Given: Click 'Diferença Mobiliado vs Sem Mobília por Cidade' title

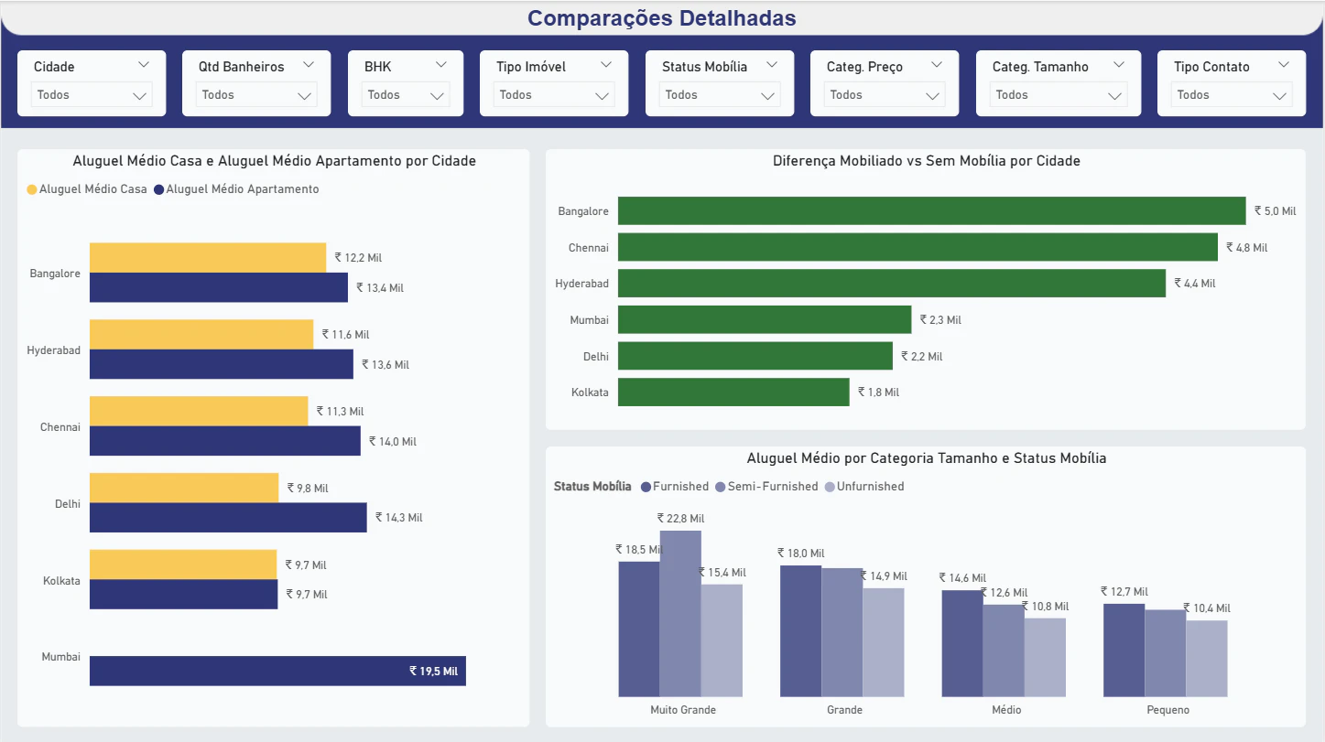Looking at the screenshot, I should click(x=927, y=161).
